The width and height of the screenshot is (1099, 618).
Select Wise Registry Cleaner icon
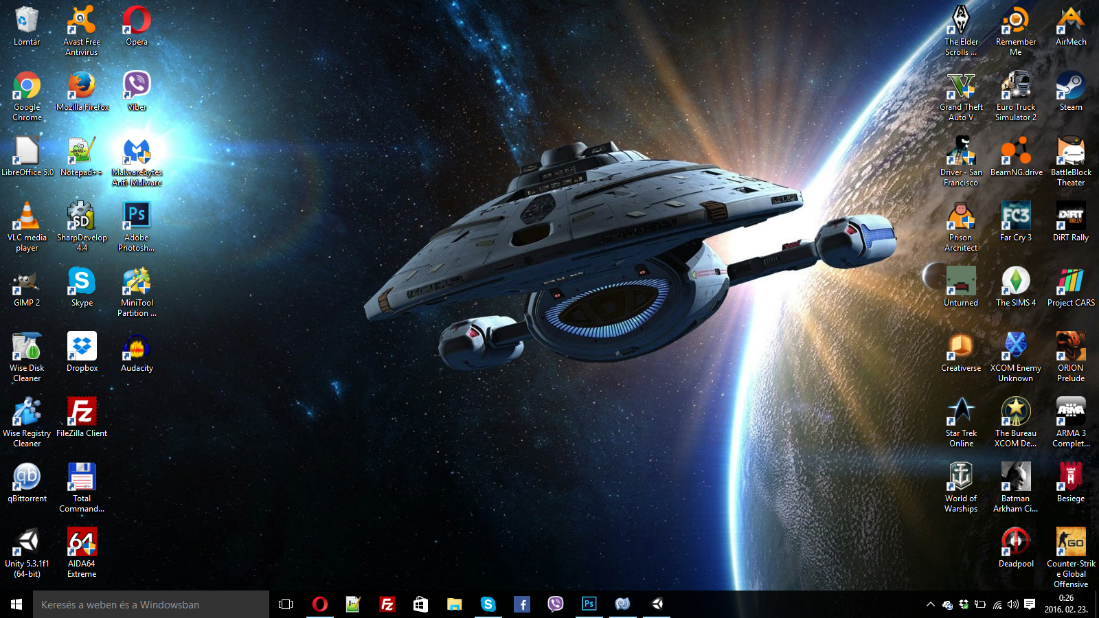pos(27,422)
